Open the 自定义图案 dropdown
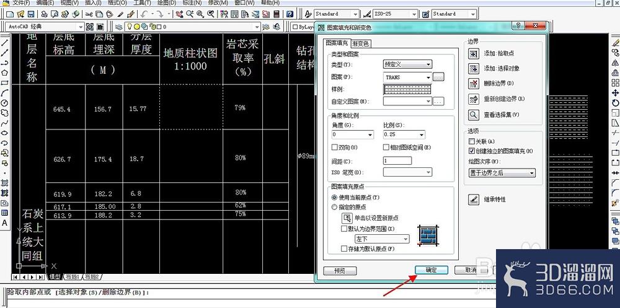The height and width of the screenshot is (308, 620). pyautogui.click(x=408, y=102)
